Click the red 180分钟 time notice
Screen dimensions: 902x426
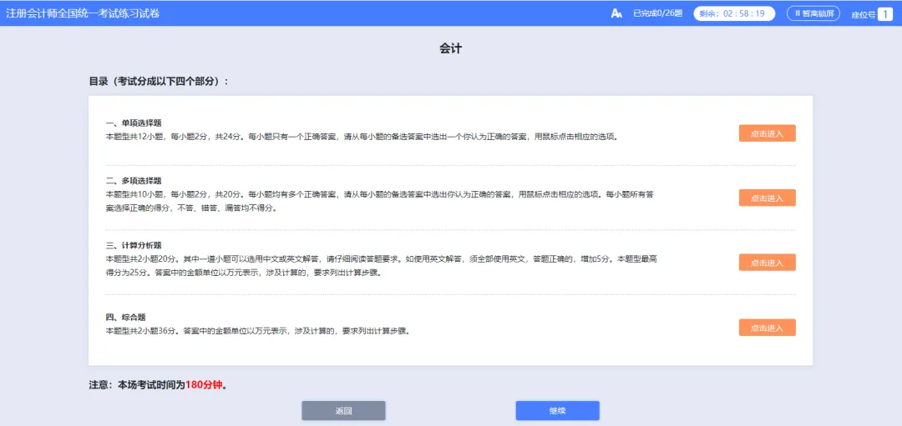pos(205,385)
